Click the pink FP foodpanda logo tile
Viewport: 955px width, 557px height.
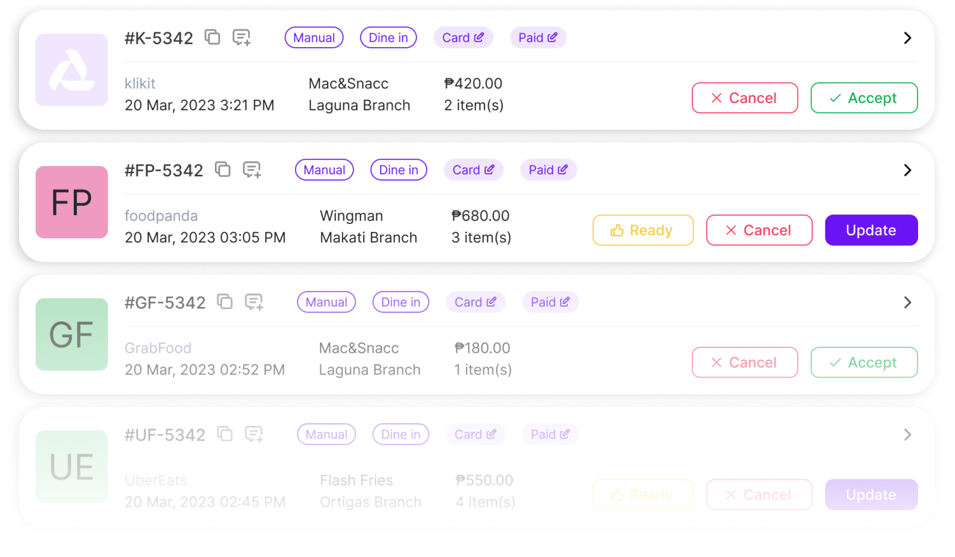(72, 202)
